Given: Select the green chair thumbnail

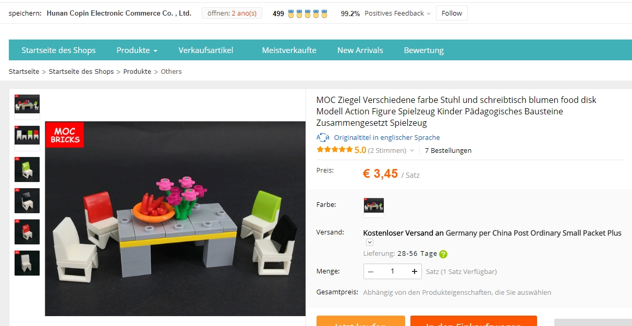Looking at the screenshot, I should coord(27,169).
